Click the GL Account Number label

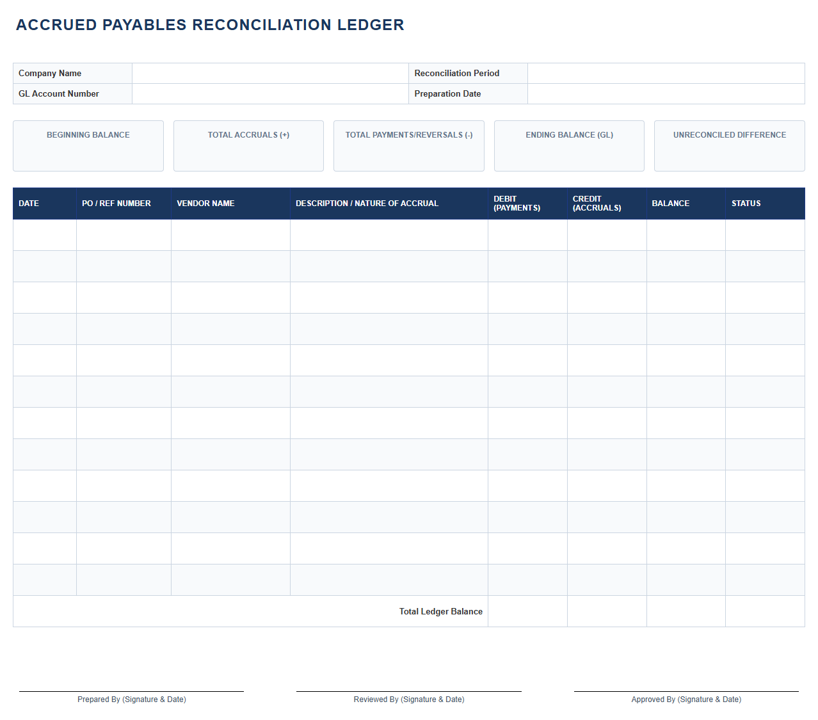pyautogui.click(x=59, y=94)
